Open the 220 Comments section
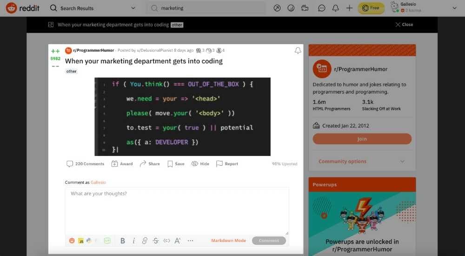 coord(86,164)
